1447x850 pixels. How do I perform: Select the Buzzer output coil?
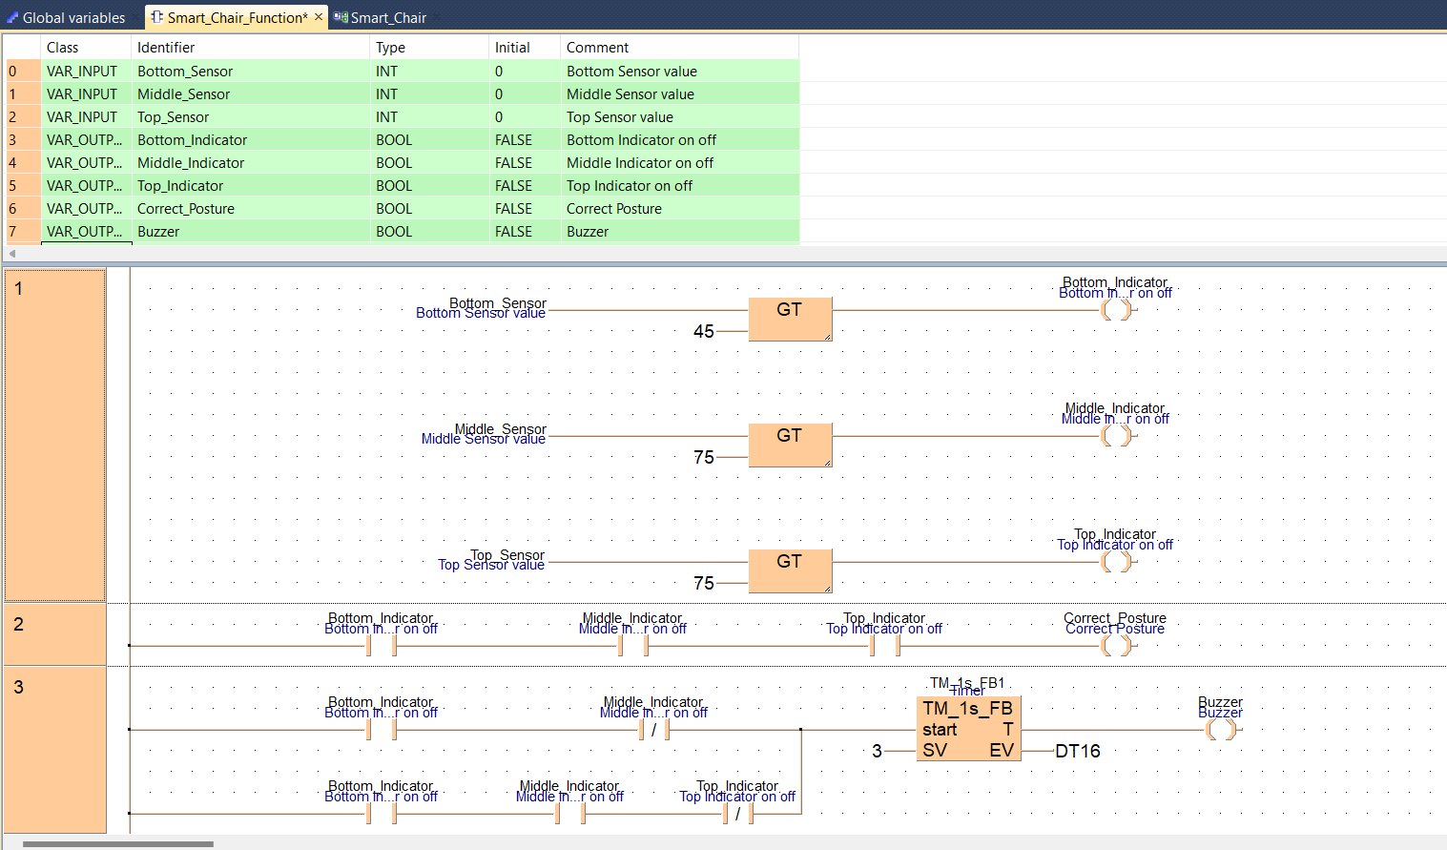pos(1221,730)
